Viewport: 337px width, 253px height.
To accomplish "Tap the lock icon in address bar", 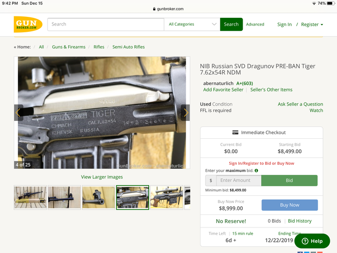I will click(155, 9).
